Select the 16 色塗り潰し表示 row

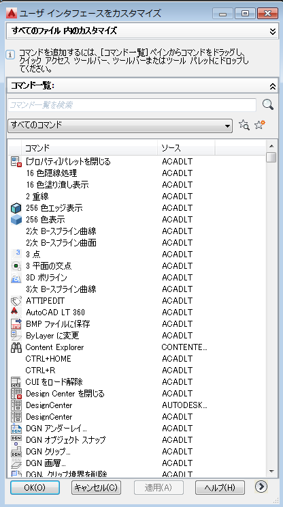pyautogui.click(x=137, y=185)
